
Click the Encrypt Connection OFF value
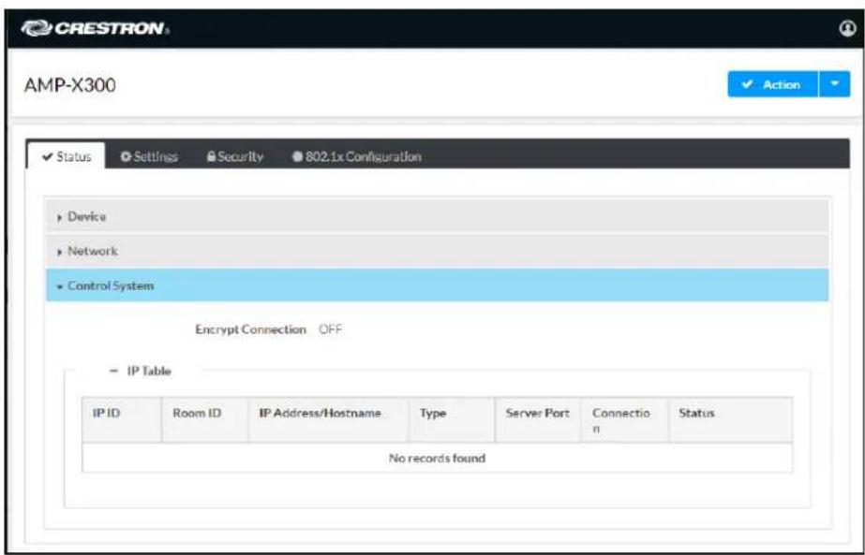(330, 329)
